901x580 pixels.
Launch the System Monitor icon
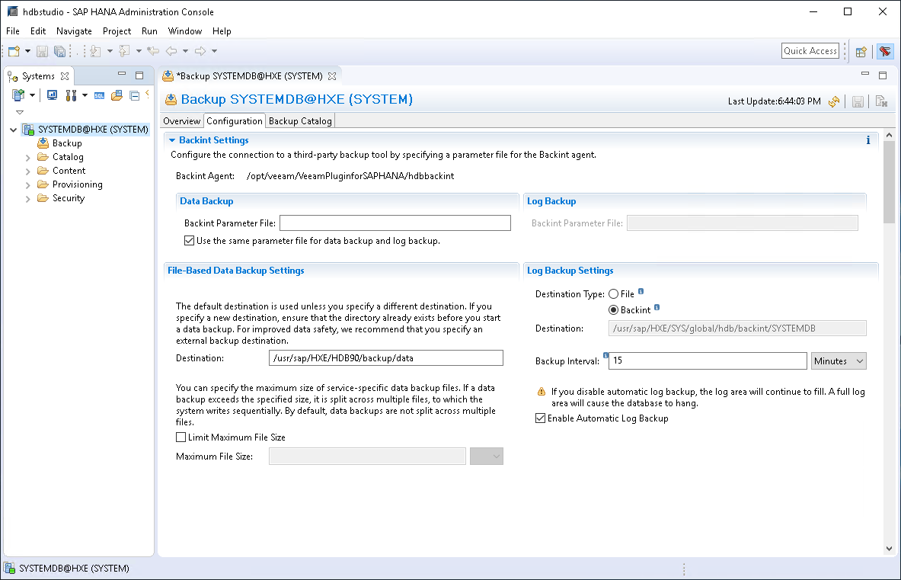click(52, 95)
